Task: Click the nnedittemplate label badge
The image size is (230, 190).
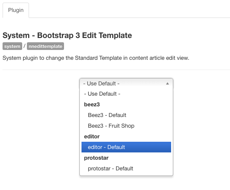Action: (45, 46)
